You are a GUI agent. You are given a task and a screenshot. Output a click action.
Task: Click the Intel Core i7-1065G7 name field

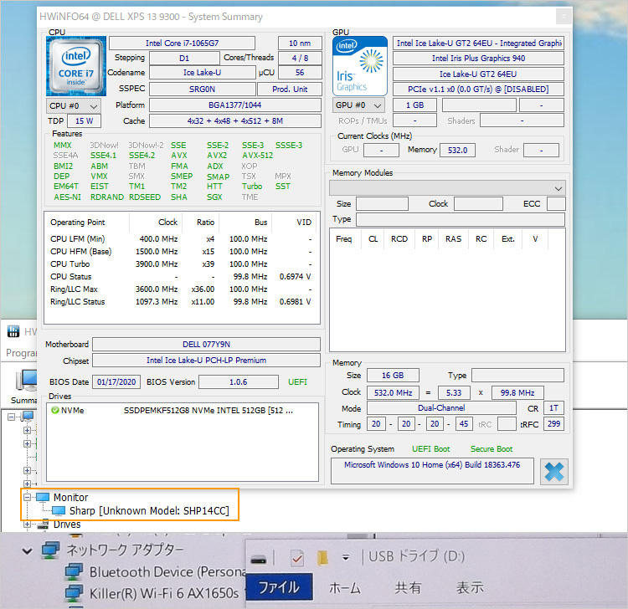(x=182, y=43)
